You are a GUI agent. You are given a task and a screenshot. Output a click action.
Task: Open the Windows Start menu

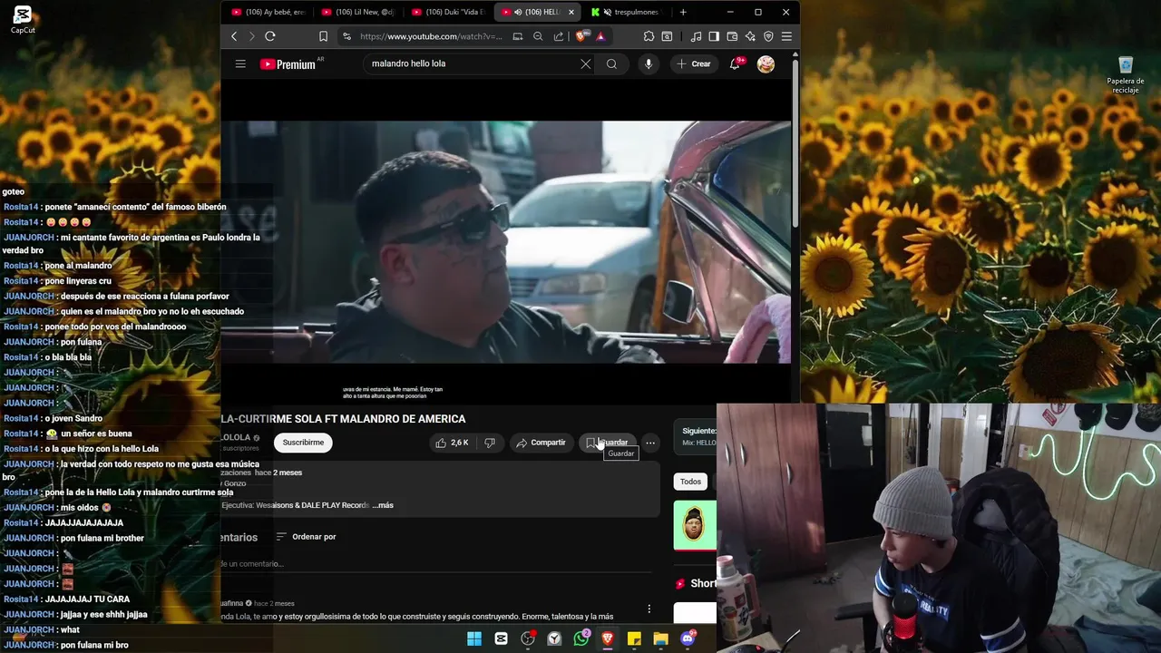coord(474,638)
